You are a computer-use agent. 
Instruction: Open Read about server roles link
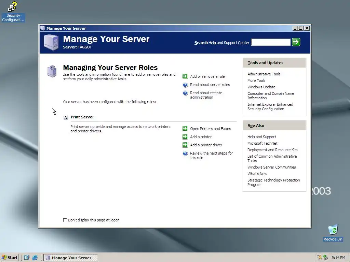pos(210,85)
